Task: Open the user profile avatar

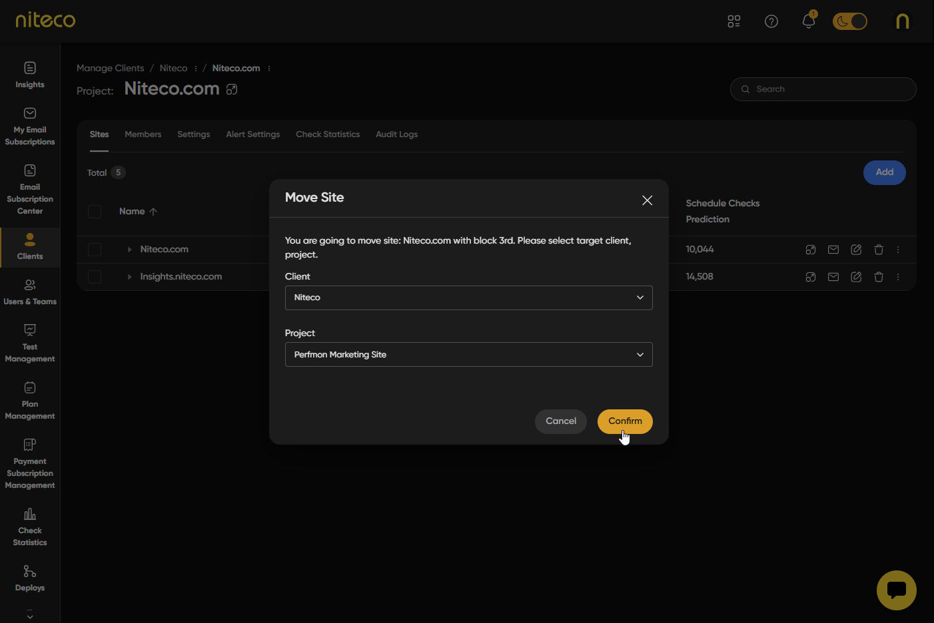Action: pyautogui.click(x=903, y=21)
